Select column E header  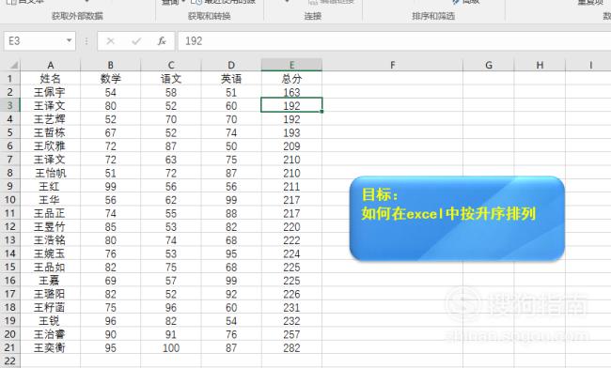click(291, 65)
